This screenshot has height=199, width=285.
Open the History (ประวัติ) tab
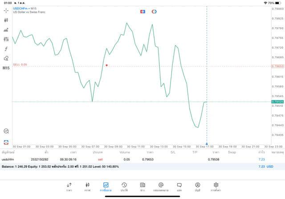(124, 187)
